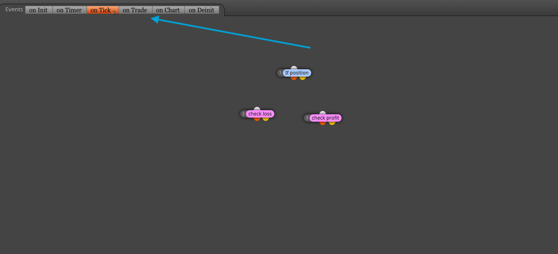The image size is (558, 254).
Task: Click the number 2 badge of check loss
Action: 244,114
